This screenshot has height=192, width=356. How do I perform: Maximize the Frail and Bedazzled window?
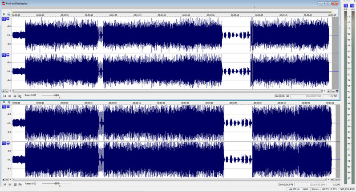(x=328, y=4)
